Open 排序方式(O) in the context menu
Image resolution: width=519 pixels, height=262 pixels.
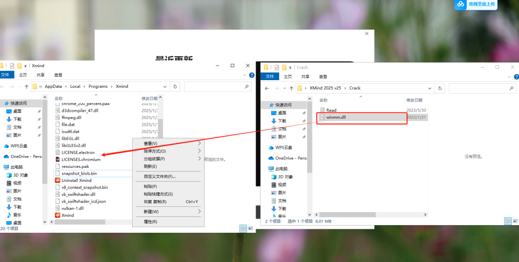pos(168,151)
